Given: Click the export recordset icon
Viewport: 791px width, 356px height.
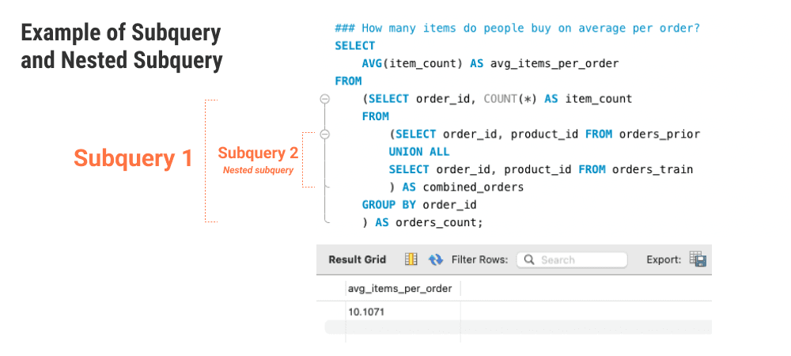Looking at the screenshot, I should [697, 259].
